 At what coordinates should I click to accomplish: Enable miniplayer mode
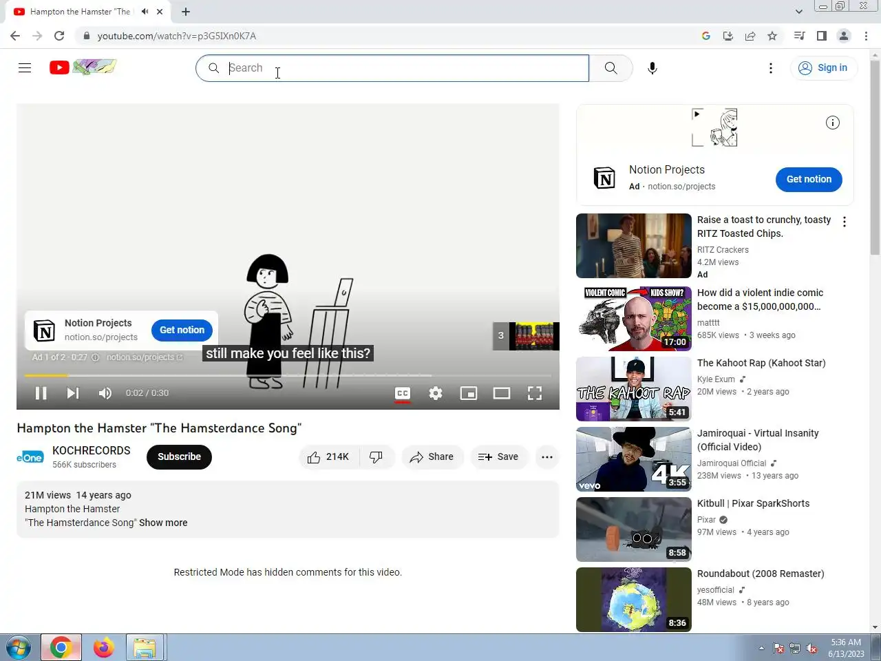pyautogui.click(x=469, y=393)
